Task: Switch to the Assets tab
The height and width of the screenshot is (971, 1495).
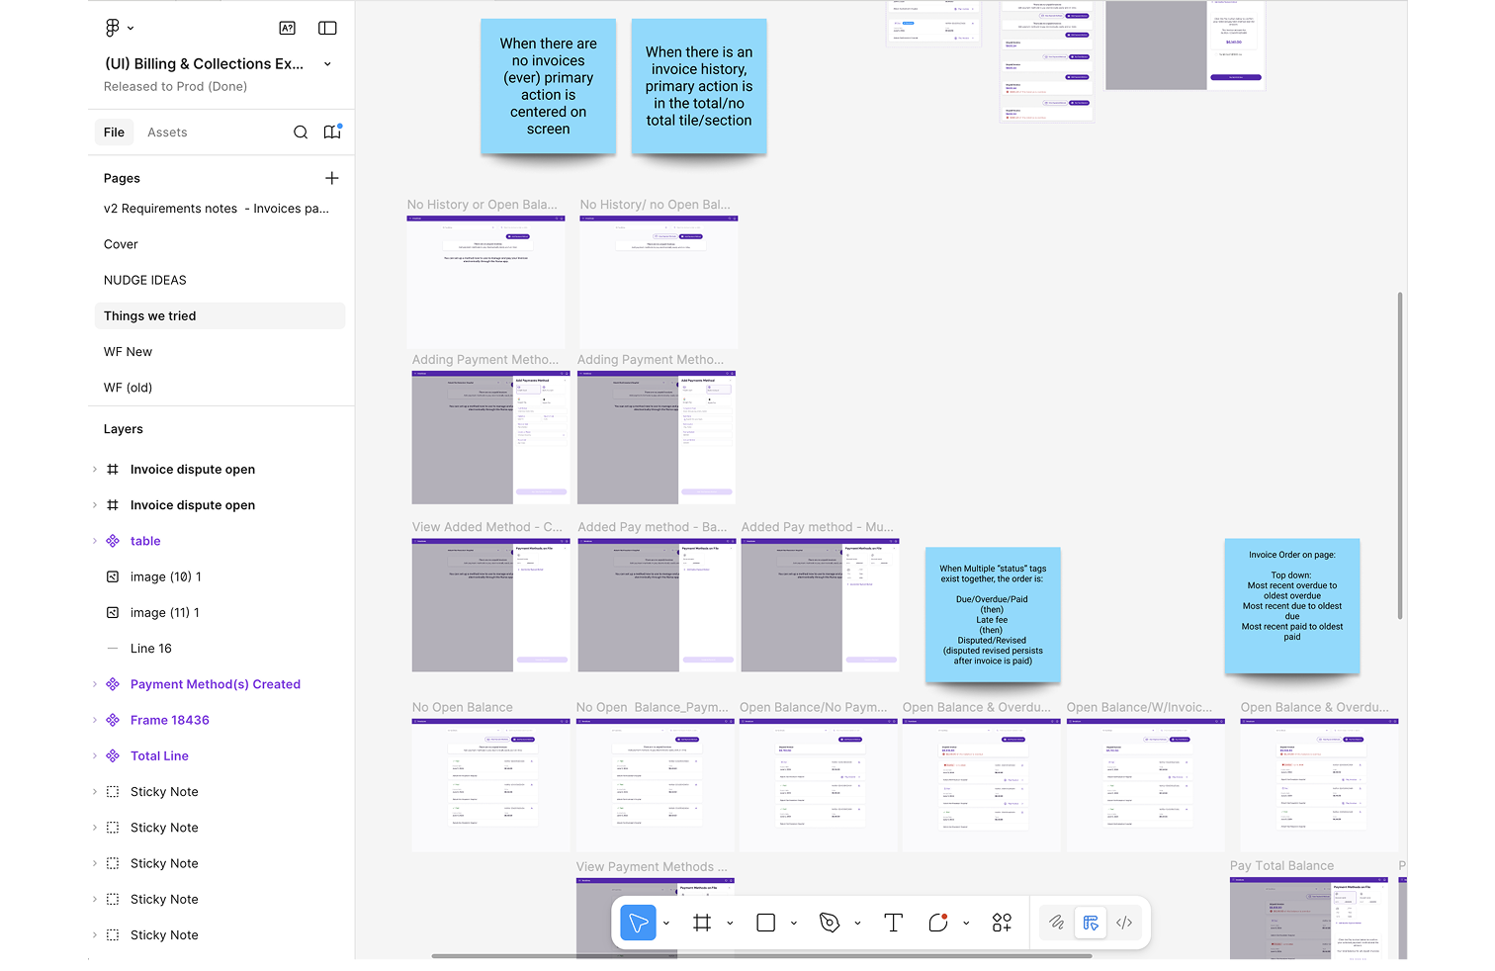Action: click(x=167, y=132)
